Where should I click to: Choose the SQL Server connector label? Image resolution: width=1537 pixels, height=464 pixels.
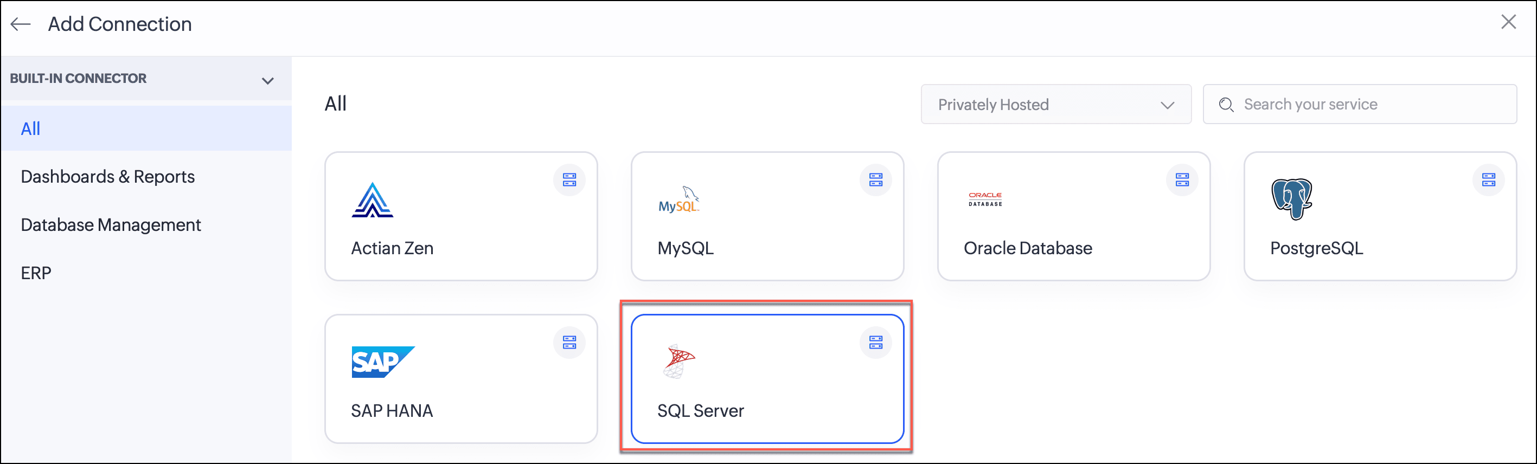coord(701,411)
